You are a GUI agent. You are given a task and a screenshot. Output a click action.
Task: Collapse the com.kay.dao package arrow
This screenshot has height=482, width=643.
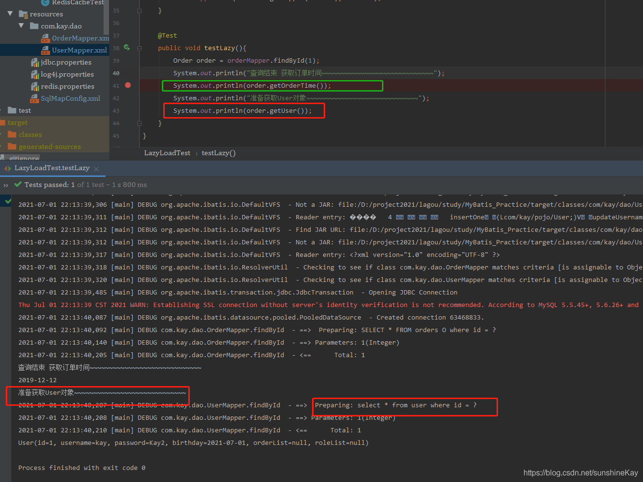[21, 26]
